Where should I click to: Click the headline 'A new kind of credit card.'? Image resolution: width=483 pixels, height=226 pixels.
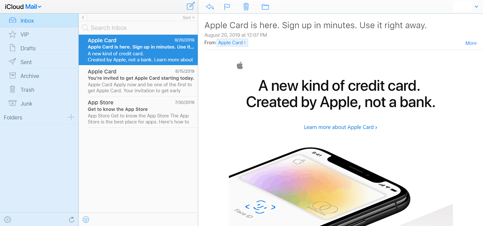(x=339, y=86)
